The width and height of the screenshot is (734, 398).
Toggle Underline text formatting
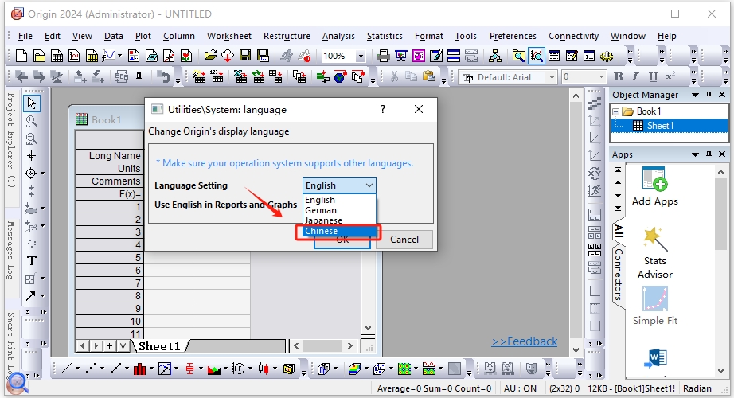[x=653, y=77]
